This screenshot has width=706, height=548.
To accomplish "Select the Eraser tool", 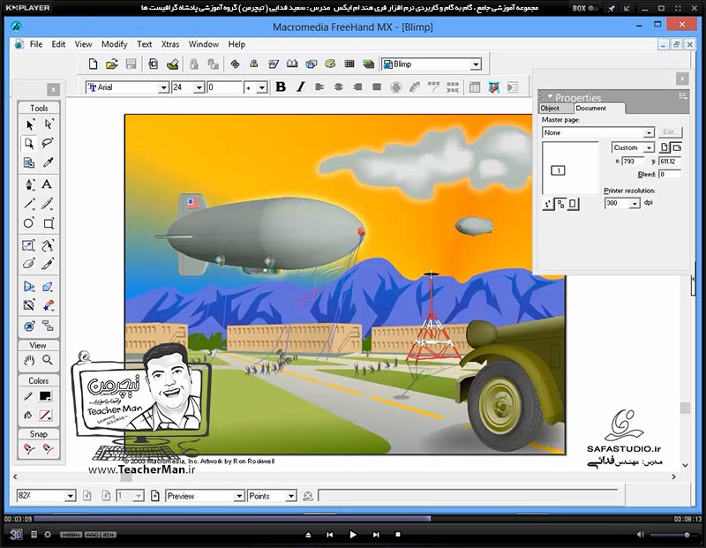I will tap(29, 264).
